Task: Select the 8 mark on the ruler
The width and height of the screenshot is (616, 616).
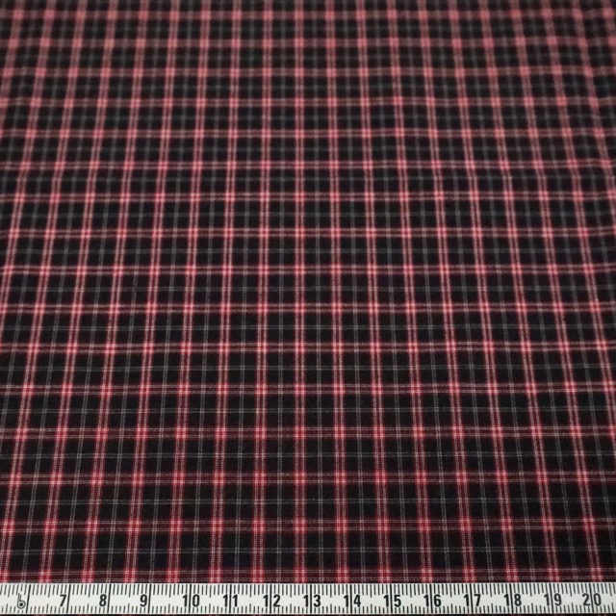Action: 103,599
